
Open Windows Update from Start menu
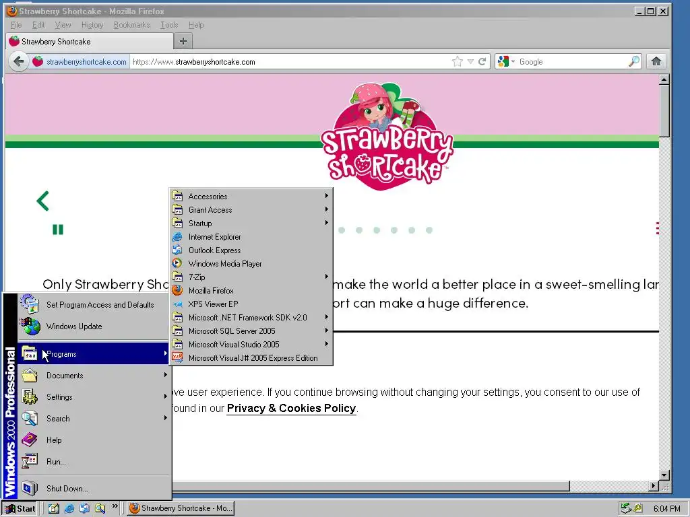(94, 326)
